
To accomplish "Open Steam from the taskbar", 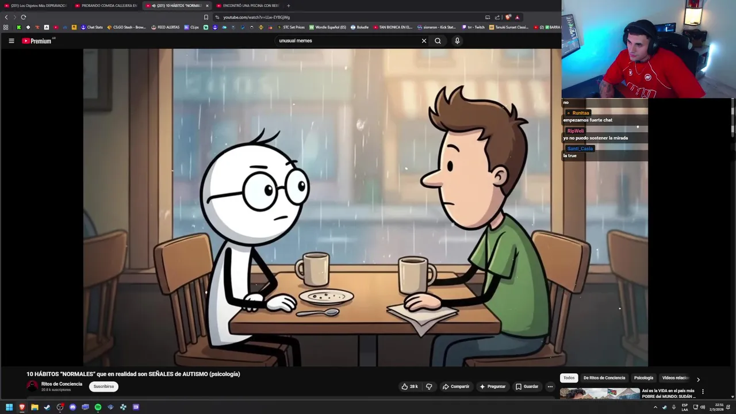I will [x=47, y=407].
